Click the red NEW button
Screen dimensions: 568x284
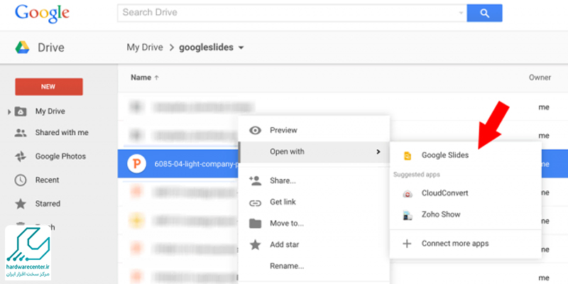[x=49, y=87]
